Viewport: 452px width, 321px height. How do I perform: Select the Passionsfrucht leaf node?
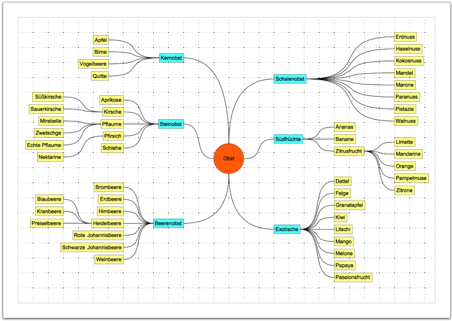click(353, 277)
